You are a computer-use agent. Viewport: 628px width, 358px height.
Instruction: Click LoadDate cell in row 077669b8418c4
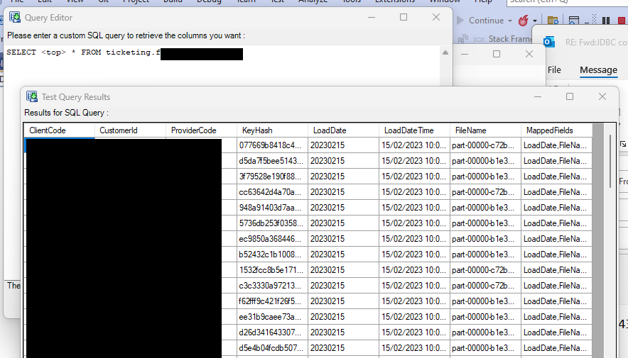click(343, 145)
